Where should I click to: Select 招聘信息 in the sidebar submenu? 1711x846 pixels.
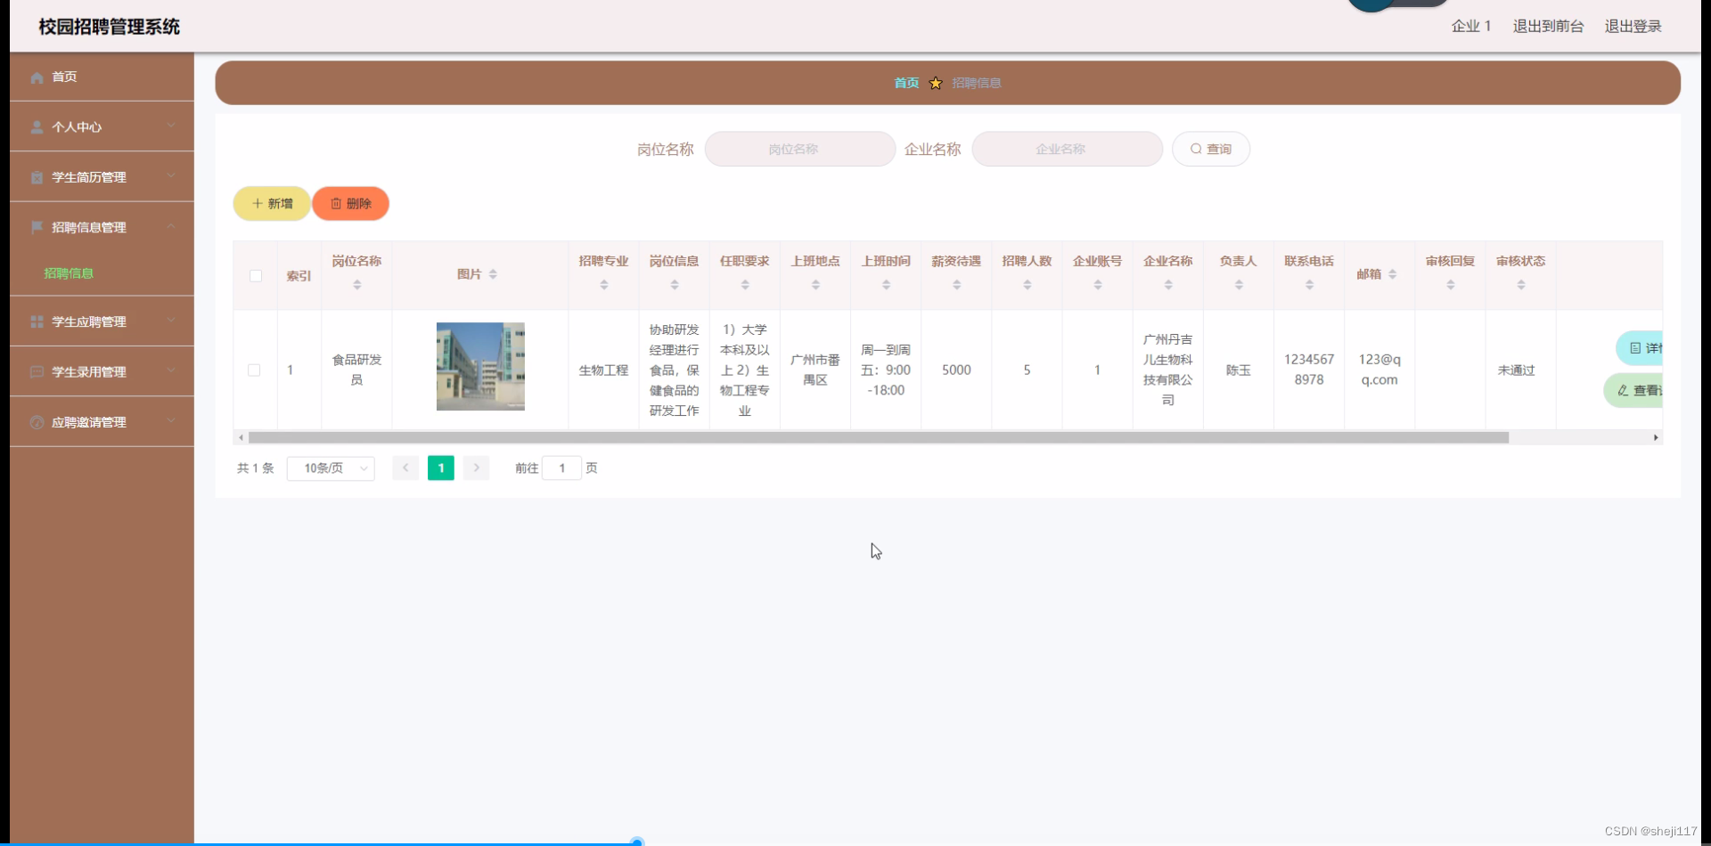click(x=70, y=273)
